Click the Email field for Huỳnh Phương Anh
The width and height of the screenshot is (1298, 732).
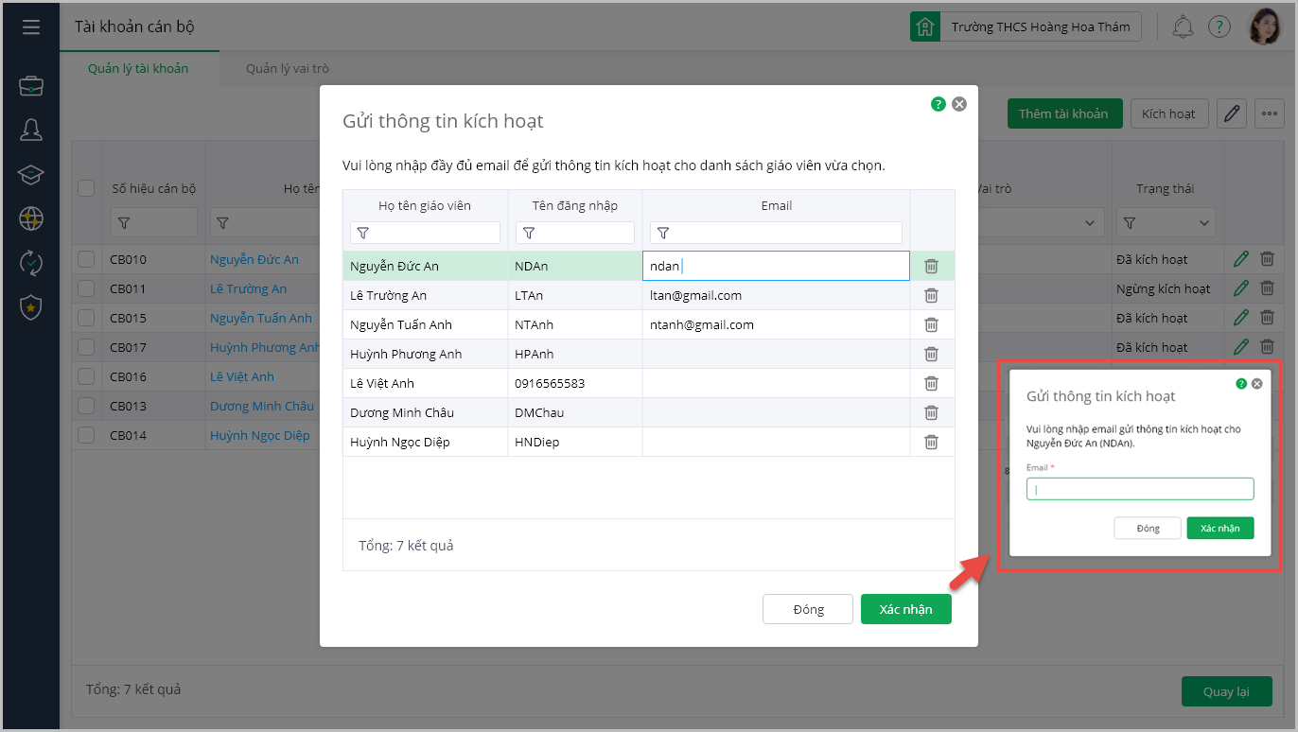coord(776,355)
